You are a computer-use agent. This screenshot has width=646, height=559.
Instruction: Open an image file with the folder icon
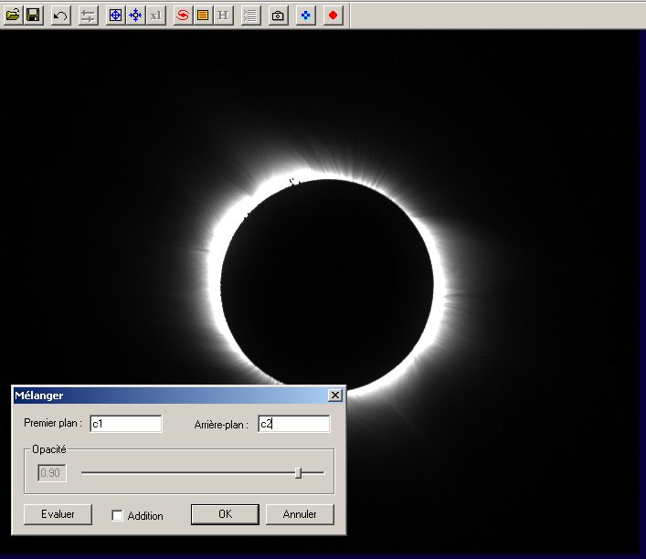coord(13,16)
